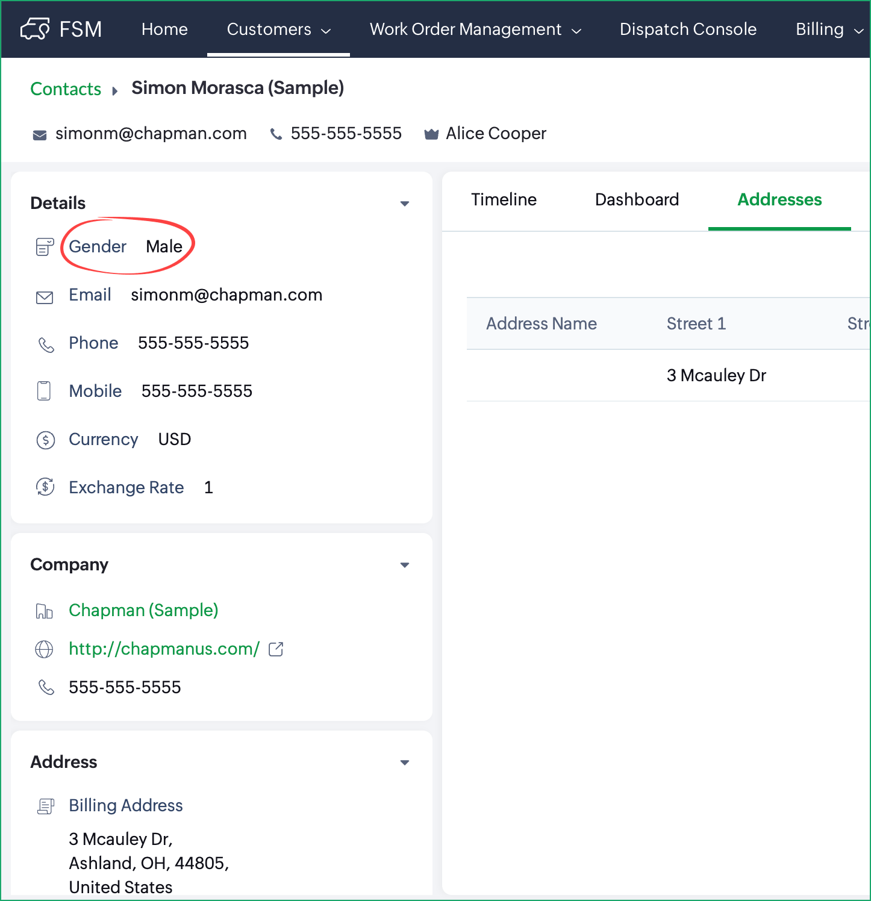The width and height of the screenshot is (871, 901).
Task: Collapse the Address section arrow
Action: 405,762
